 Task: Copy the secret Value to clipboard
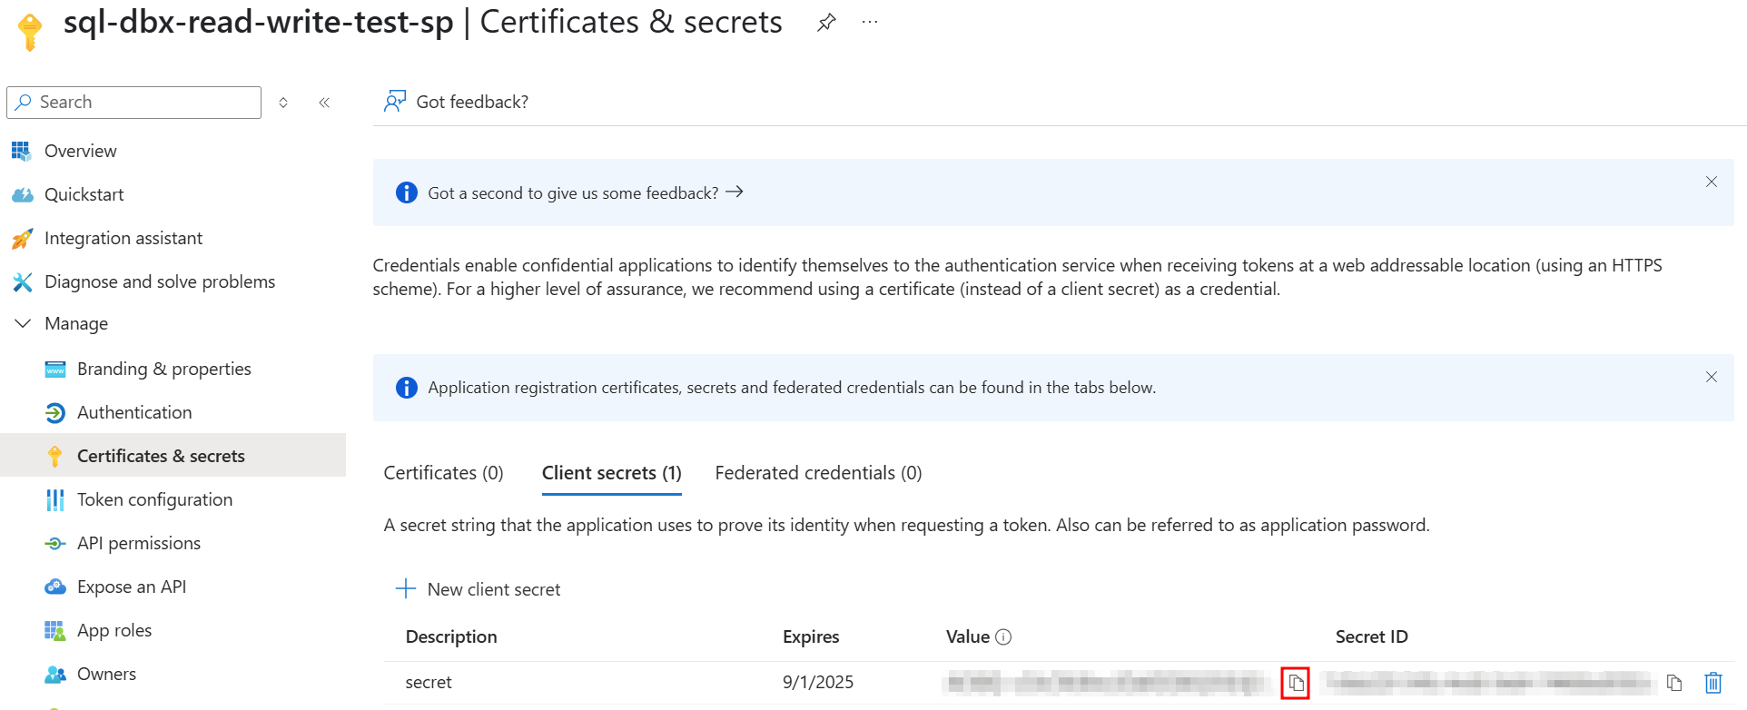(x=1296, y=683)
